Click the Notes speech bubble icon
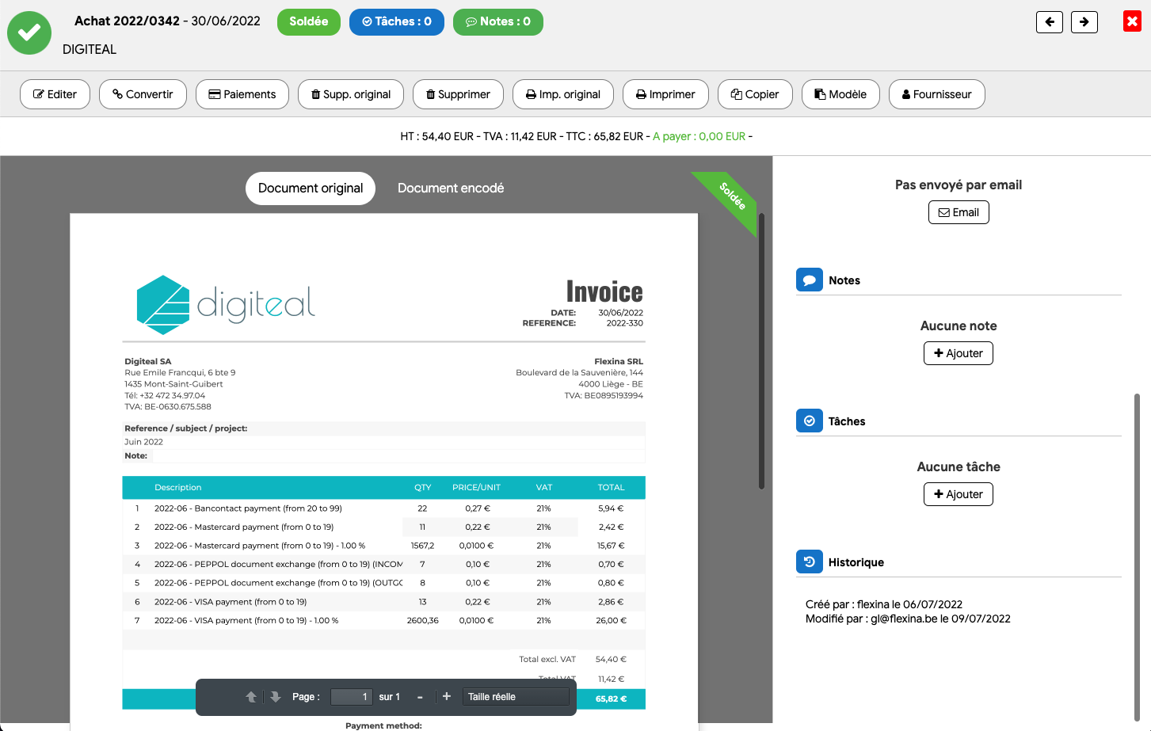This screenshot has width=1151, height=731. [810, 280]
